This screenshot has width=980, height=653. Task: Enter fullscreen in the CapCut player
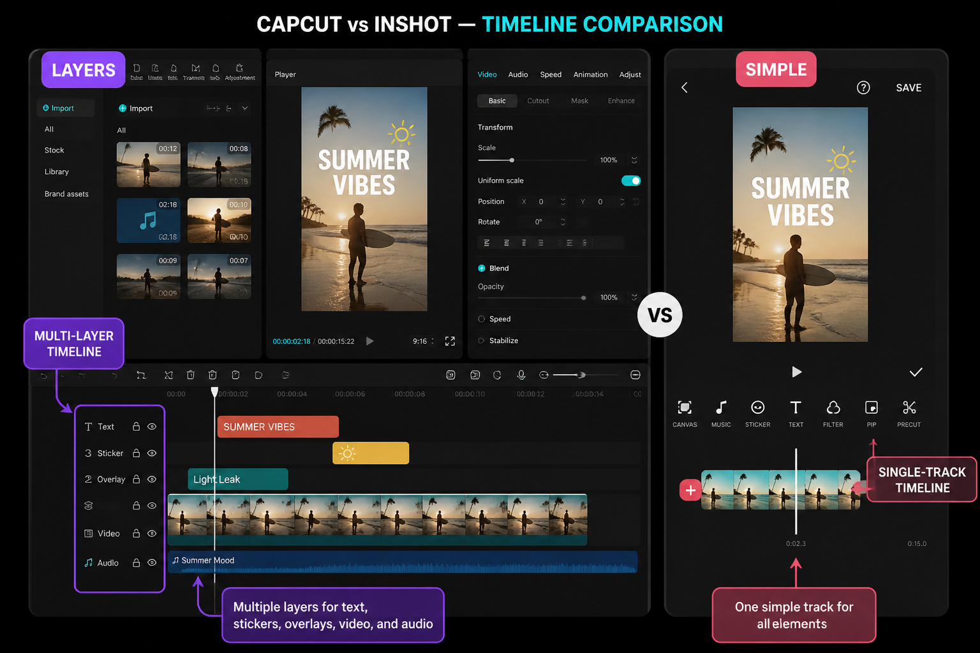click(x=450, y=341)
